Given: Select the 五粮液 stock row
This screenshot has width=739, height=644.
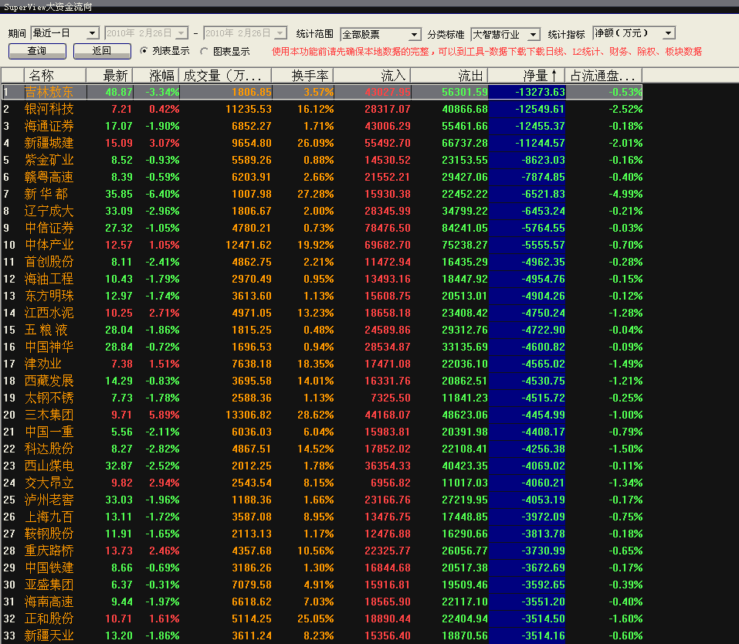Looking at the screenshot, I should point(322,330).
